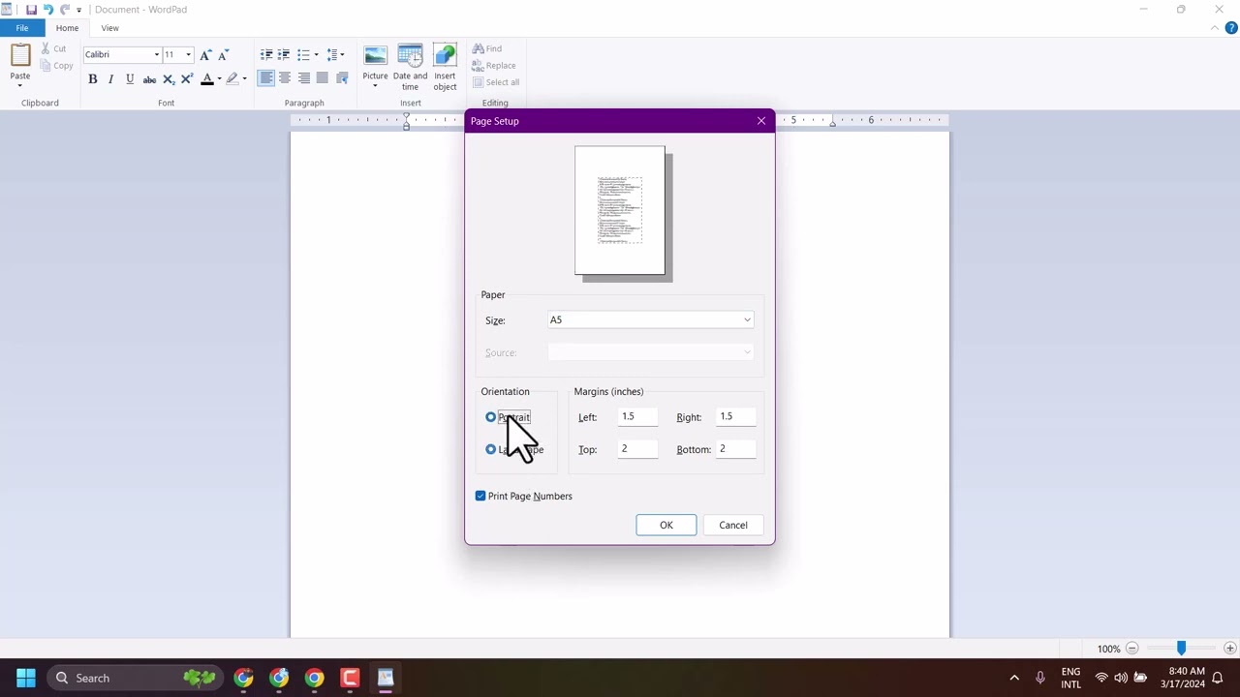Screen dimensions: 1240x697
Task: Select the Portrait orientation radio button
Action: point(490,417)
